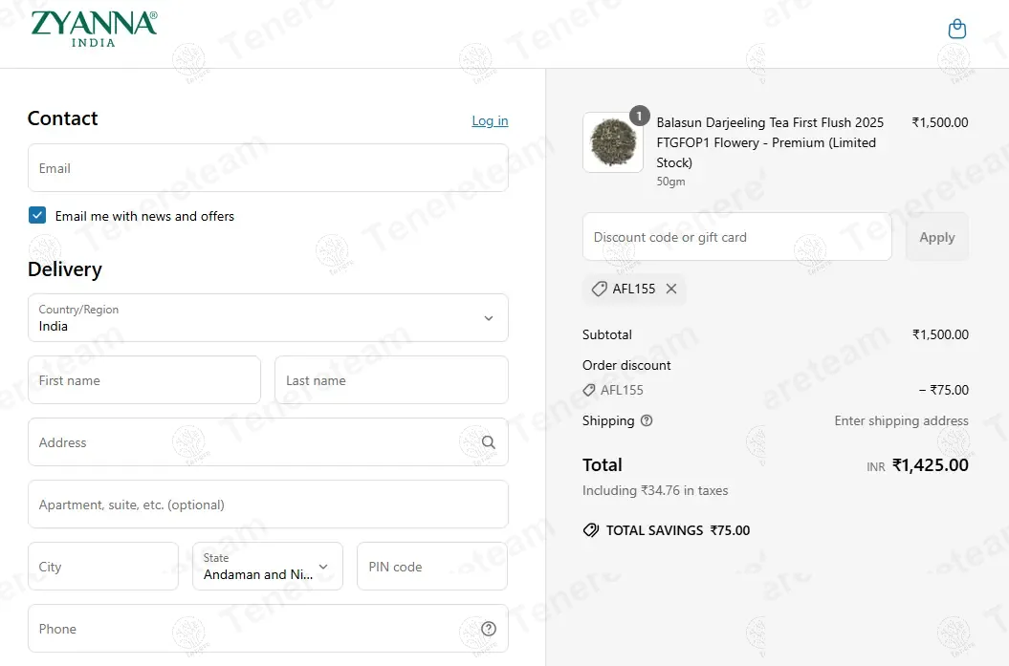Click the '50gm' variant label

coord(670,182)
